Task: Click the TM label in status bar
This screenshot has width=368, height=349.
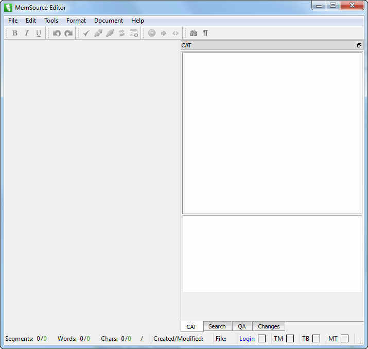Action: point(278,339)
